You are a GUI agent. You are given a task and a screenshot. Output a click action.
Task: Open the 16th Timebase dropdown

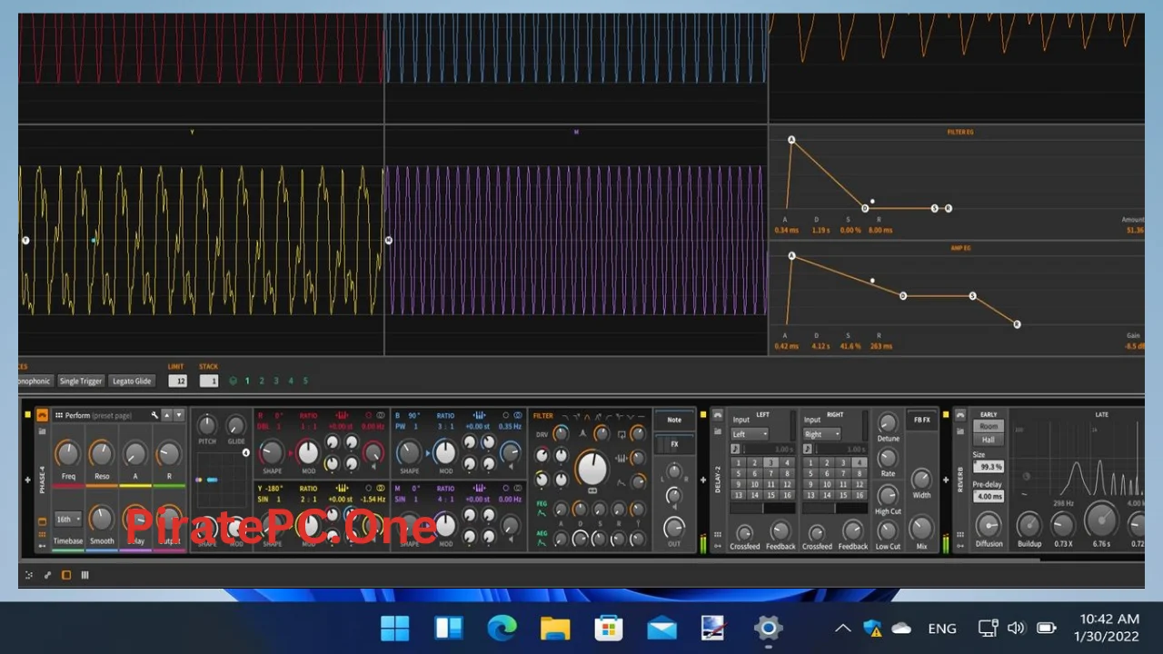click(67, 520)
